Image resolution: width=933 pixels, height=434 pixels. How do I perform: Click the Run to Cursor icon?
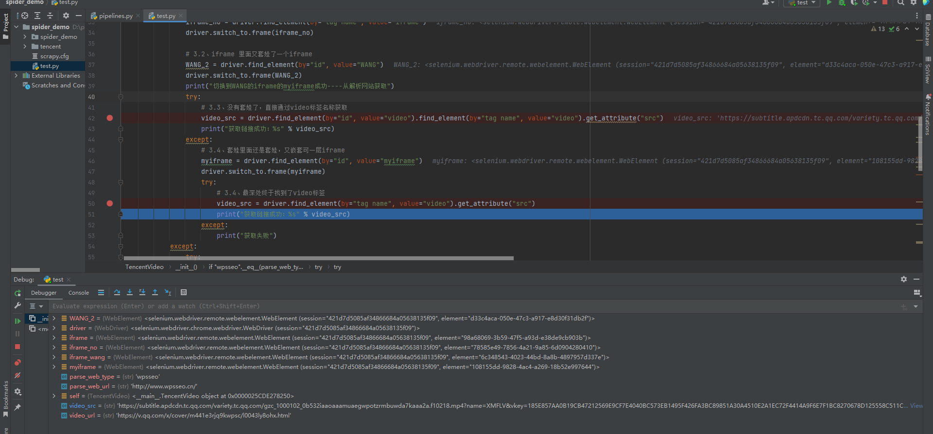[168, 292]
